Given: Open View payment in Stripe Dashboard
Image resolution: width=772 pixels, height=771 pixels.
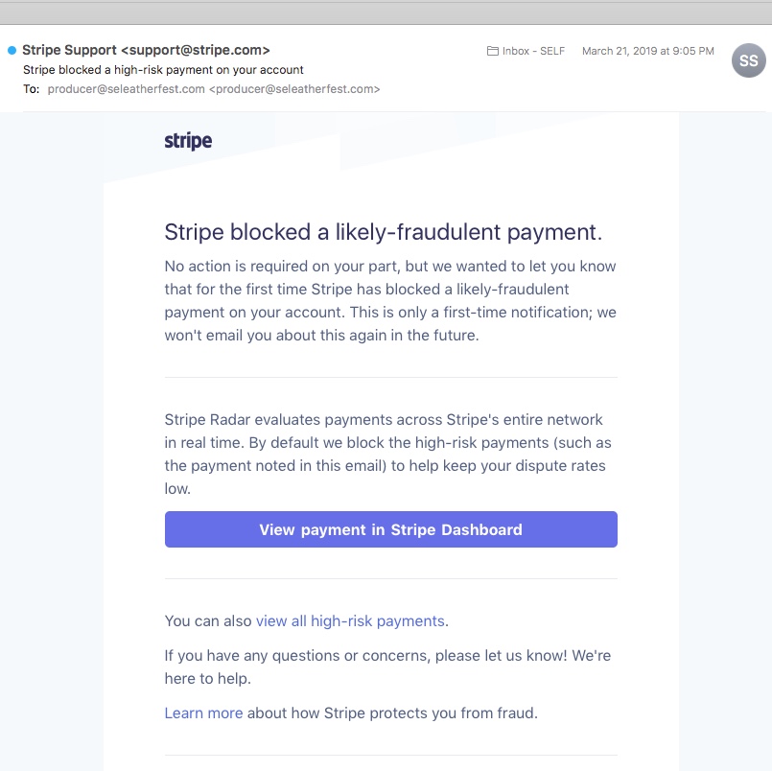Looking at the screenshot, I should coord(390,529).
